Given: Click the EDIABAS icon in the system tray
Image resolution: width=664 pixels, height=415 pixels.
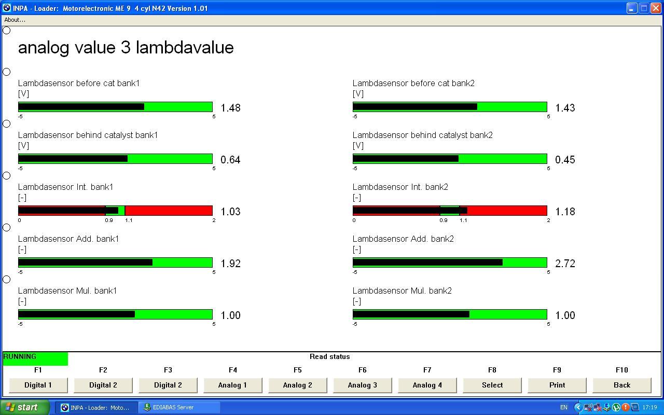Looking at the screenshot, I should coord(607,407).
